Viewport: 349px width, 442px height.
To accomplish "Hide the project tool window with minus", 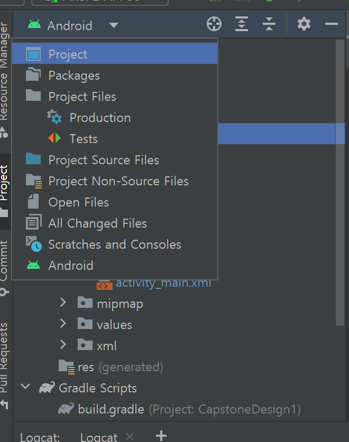I will pyautogui.click(x=332, y=24).
